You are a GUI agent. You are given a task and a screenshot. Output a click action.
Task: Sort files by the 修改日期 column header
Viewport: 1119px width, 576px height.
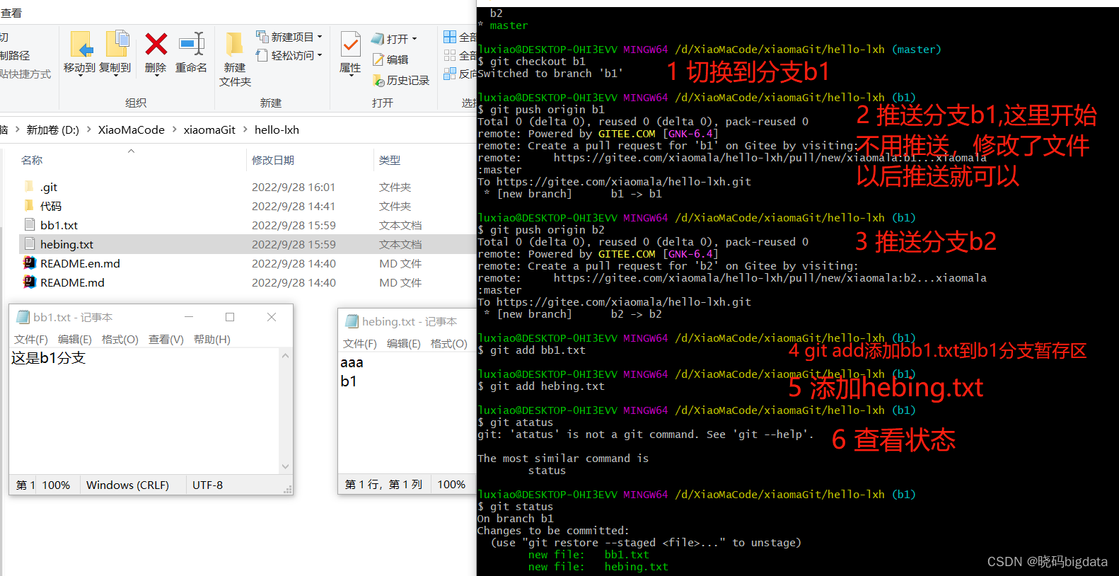(x=273, y=161)
